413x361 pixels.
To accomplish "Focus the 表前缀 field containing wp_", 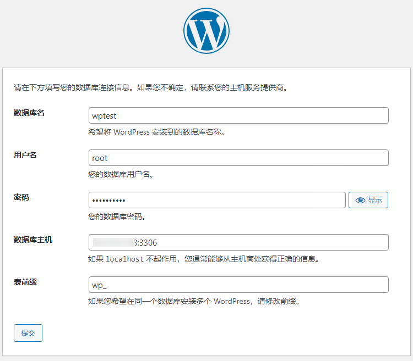I will coord(238,285).
